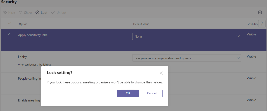The height and width of the screenshot is (111, 267).
Task: Sort by the Option column header
Action: coord(23,24)
